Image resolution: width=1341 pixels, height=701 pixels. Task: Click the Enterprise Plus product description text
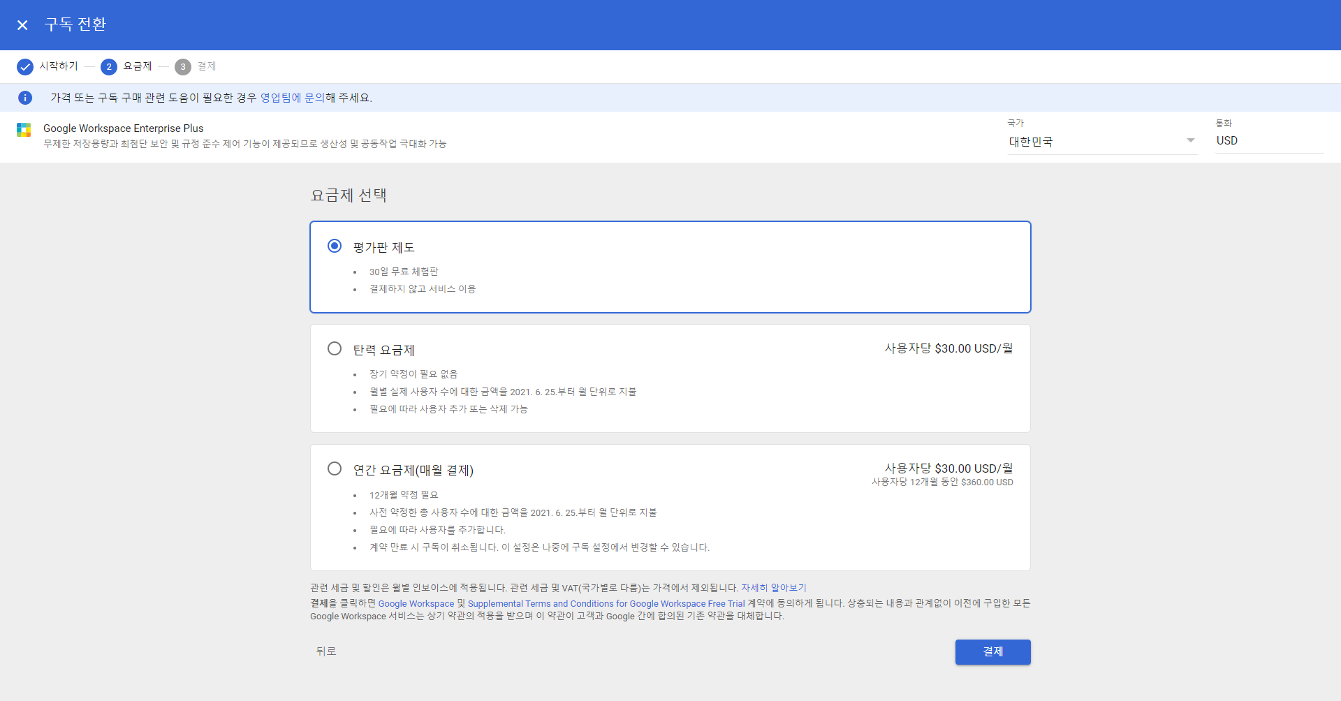tap(245, 144)
